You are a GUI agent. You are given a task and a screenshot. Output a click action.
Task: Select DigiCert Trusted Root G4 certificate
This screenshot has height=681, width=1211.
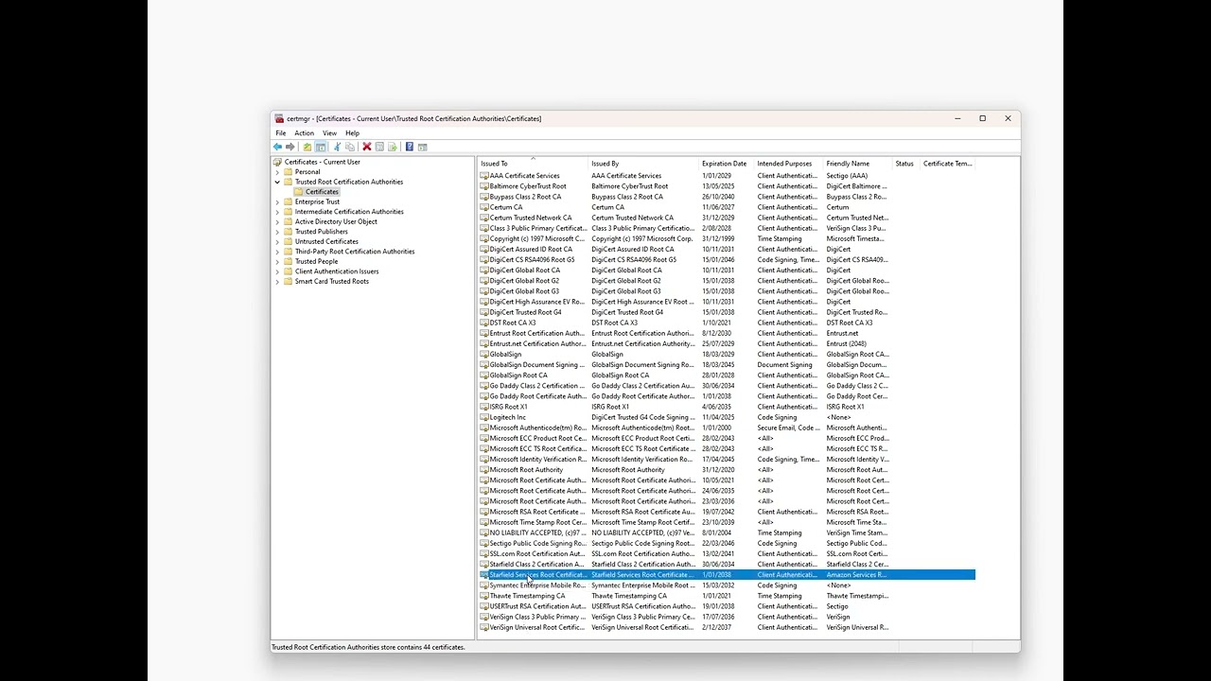(x=727, y=312)
